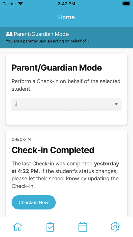The height and width of the screenshot is (237, 133).
Task: Tap the 3:47 PM clock in status bar
Action: pyautogui.click(x=66, y=4)
